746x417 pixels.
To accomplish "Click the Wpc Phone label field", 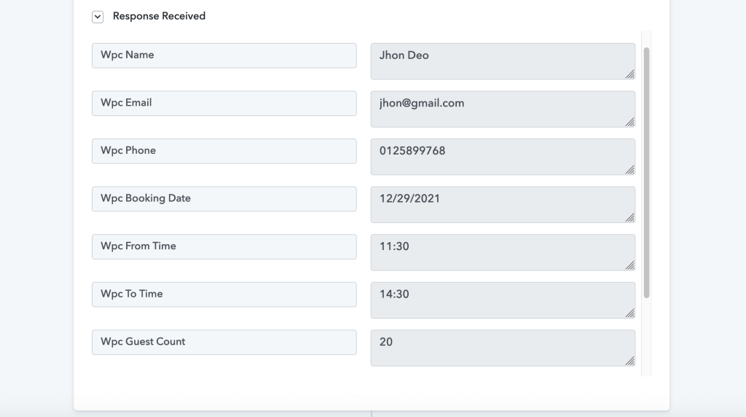I will pyautogui.click(x=224, y=152).
